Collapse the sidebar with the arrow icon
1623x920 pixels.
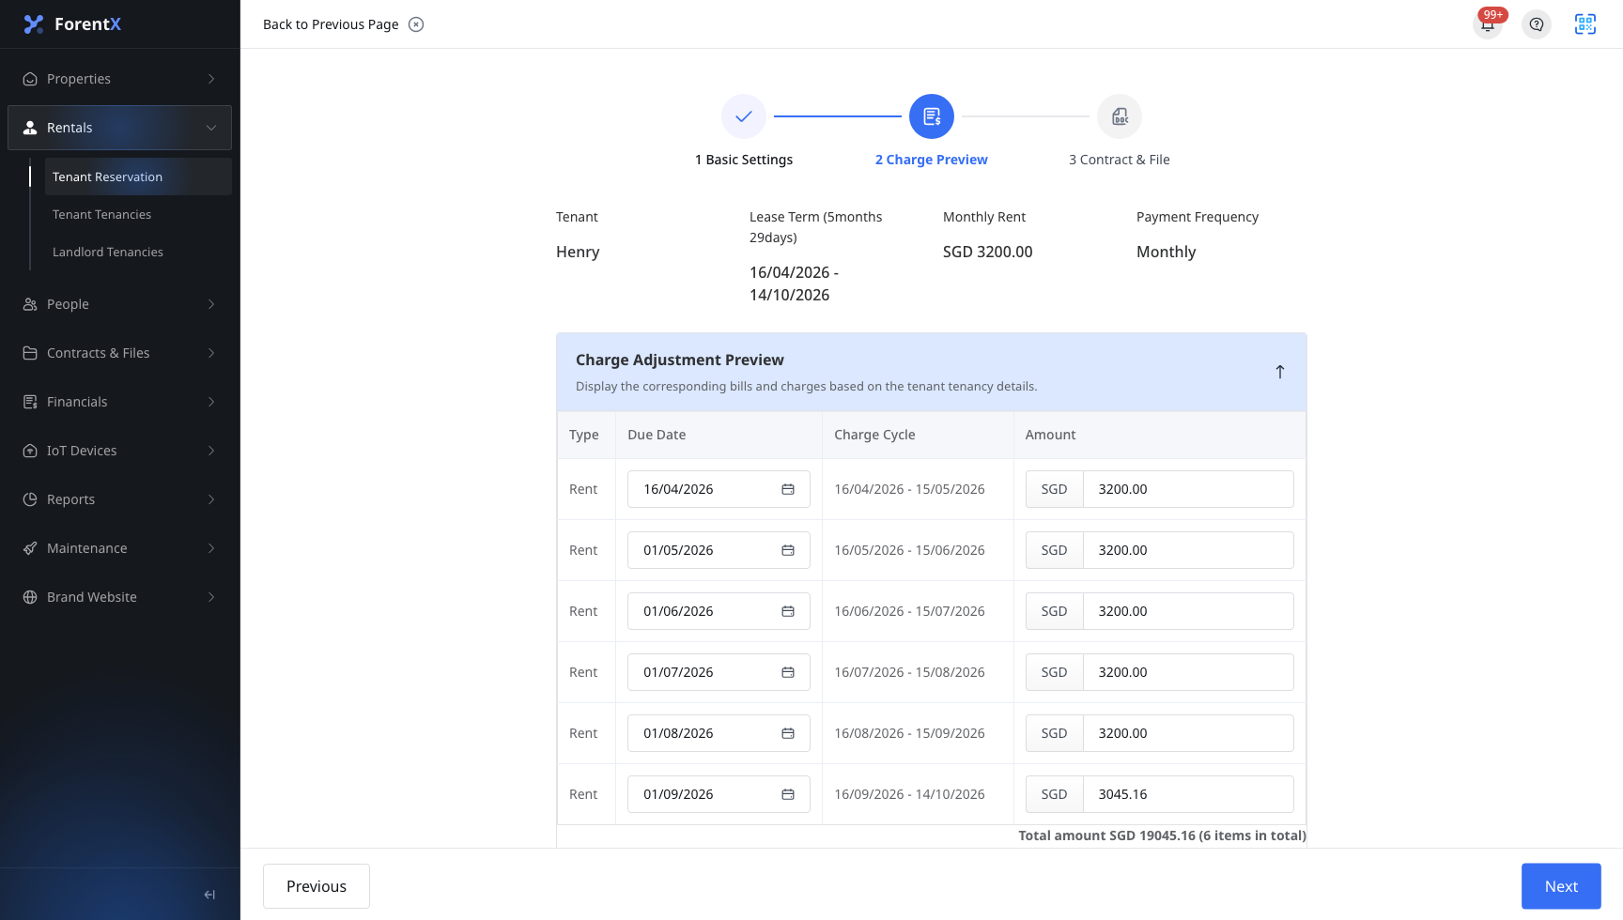click(x=209, y=895)
